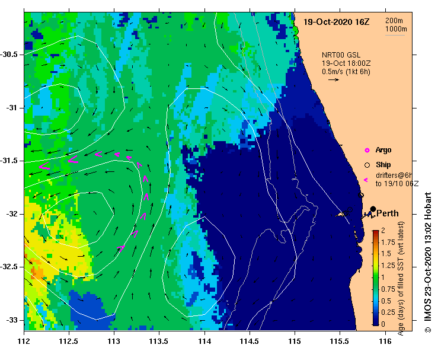
Task: Click the colorbar tick label '0.75'
Action: pos(388,289)
